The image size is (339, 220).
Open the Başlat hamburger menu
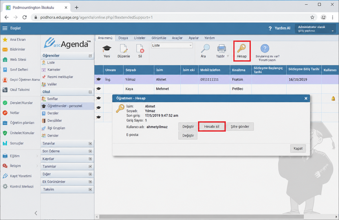click(x=5, y=28)
